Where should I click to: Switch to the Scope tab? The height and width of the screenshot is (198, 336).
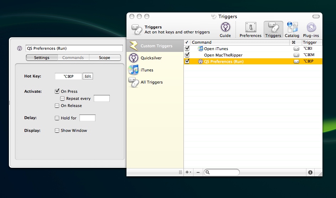click(x=104, y=58)
